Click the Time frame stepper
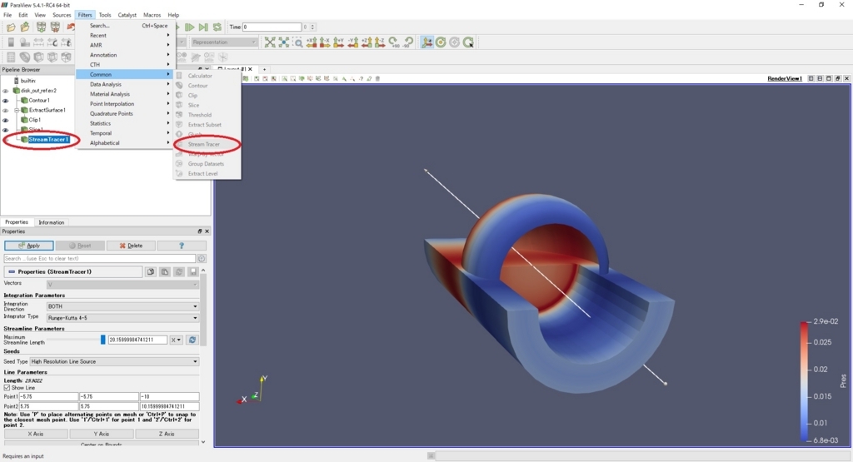Image resolution: width=853 pixels, height=462 pixels. click(x=312, y=27)
